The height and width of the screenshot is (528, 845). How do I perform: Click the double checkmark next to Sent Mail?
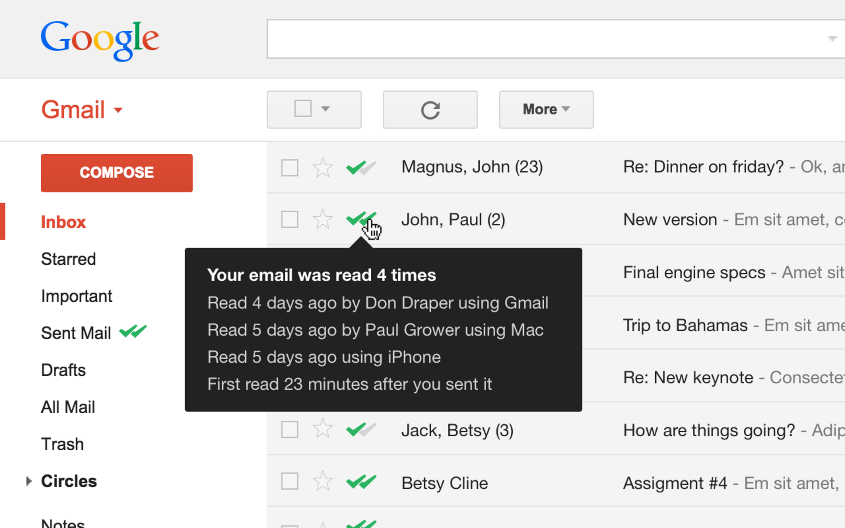click(133, 331)
